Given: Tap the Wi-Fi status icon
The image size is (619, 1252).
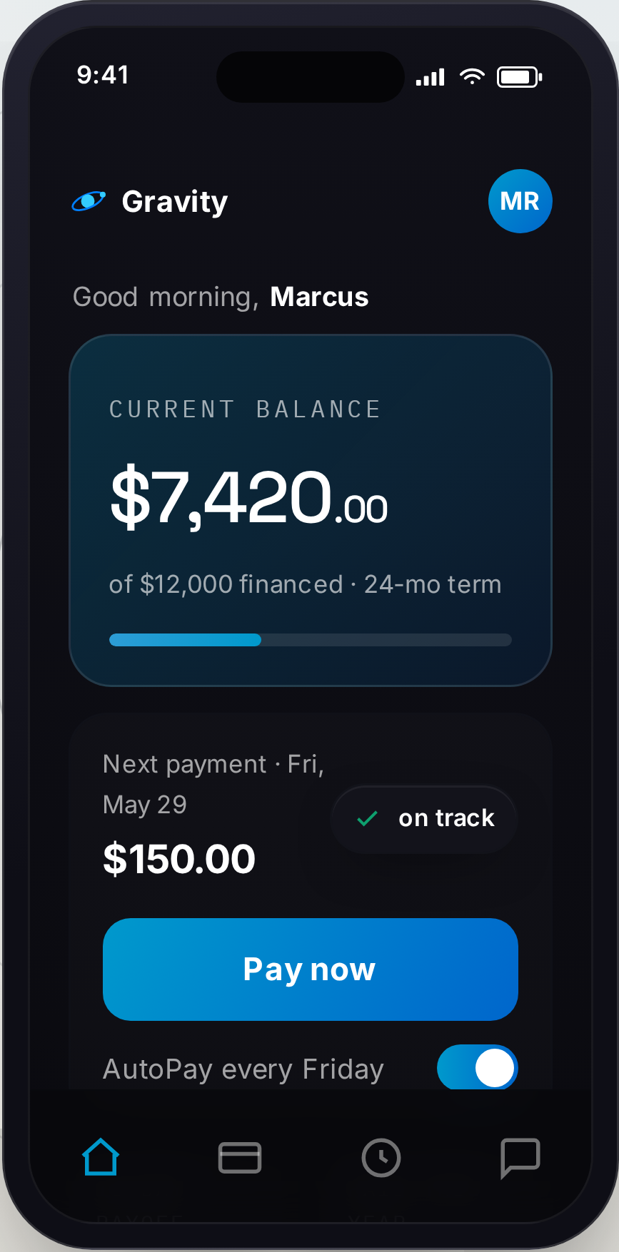Looking at the screenshot, I should [x=472, y=76].
